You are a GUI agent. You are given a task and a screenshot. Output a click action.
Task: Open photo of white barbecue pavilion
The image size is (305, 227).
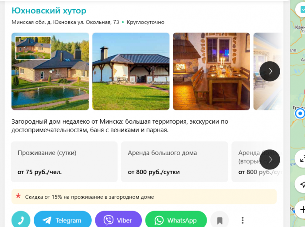tap(131, 71)
